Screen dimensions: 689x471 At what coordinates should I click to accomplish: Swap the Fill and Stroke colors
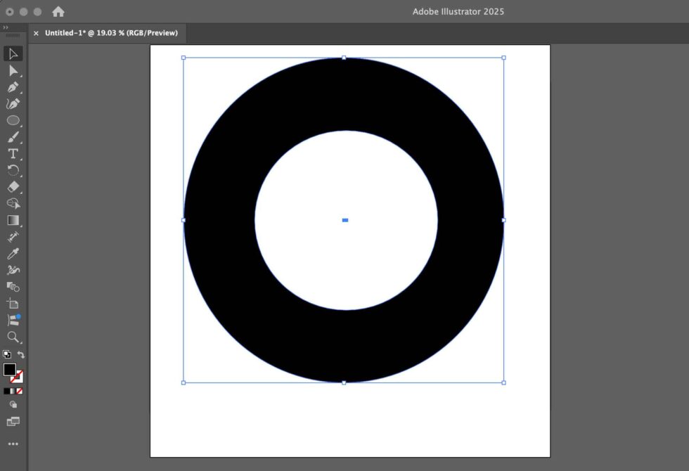pyautogui.click(x=21, y=355)
